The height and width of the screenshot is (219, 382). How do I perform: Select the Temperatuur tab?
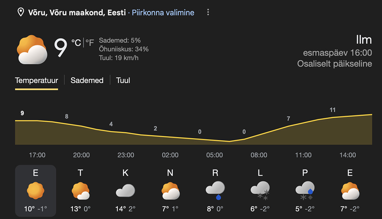[36, 80]
